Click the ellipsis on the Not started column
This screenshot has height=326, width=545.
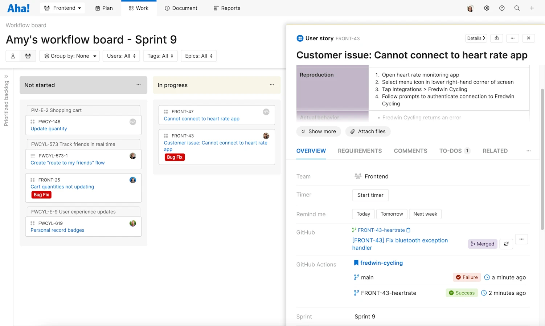(138, 85)
